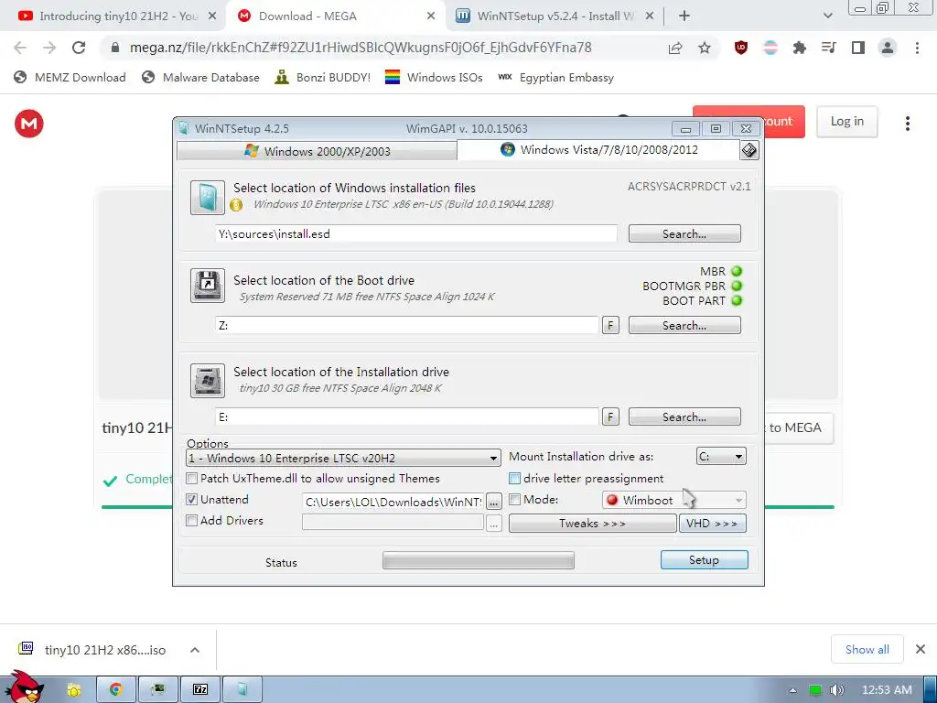Reload the MEGA page
This screenshot has height=703, width=937.
point(79,48)
